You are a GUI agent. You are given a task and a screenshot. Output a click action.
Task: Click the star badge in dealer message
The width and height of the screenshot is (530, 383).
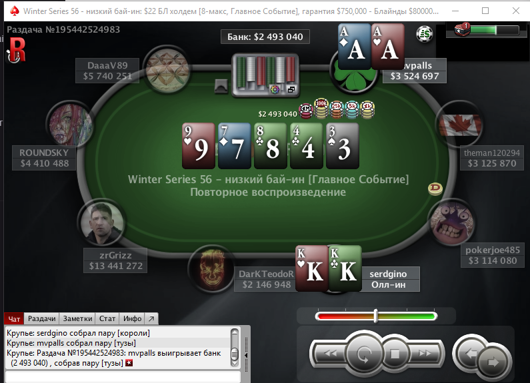tap(129, 363)
